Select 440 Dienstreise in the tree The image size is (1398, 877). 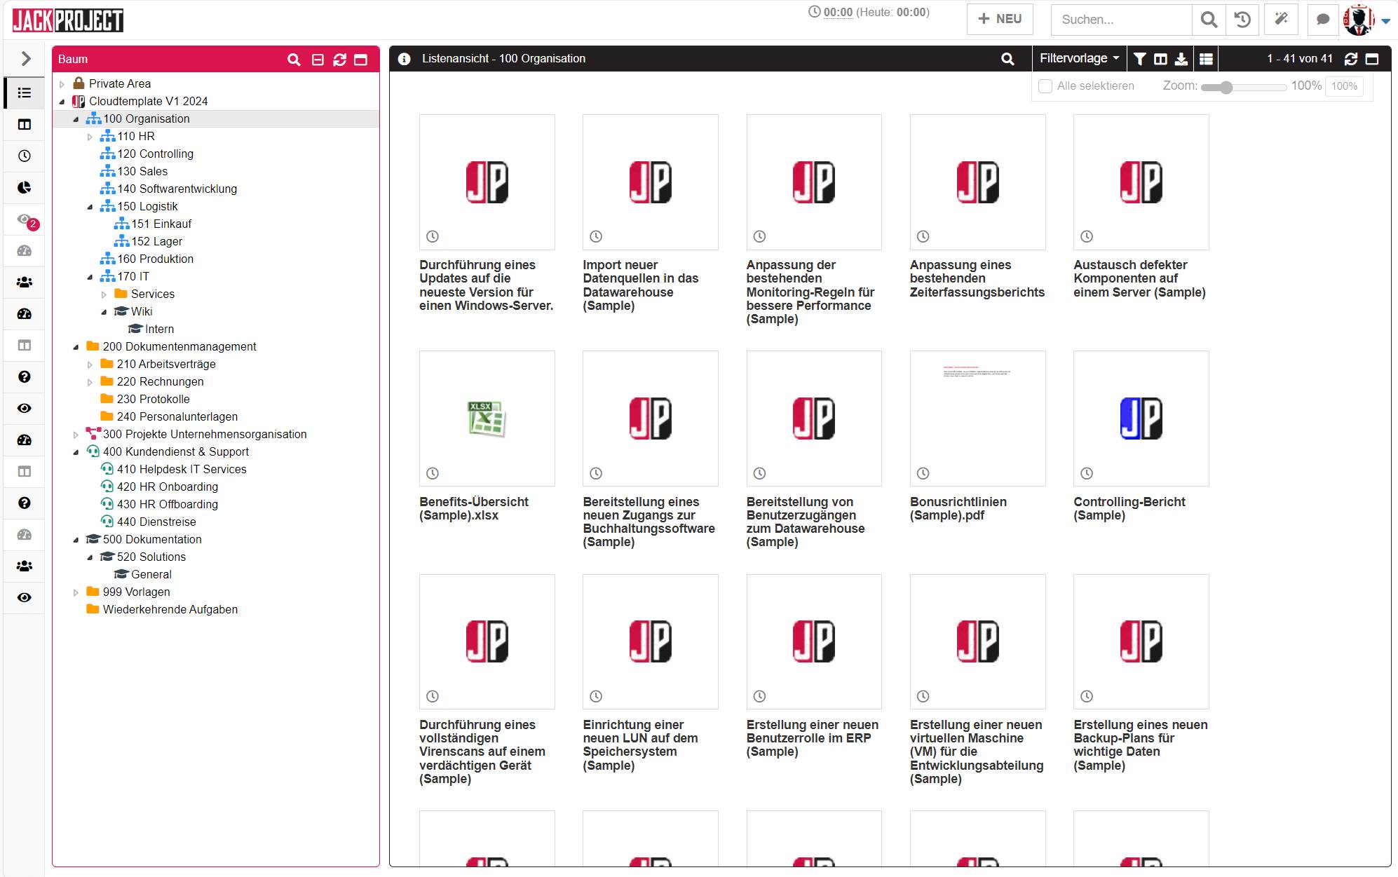click(156, 522)
